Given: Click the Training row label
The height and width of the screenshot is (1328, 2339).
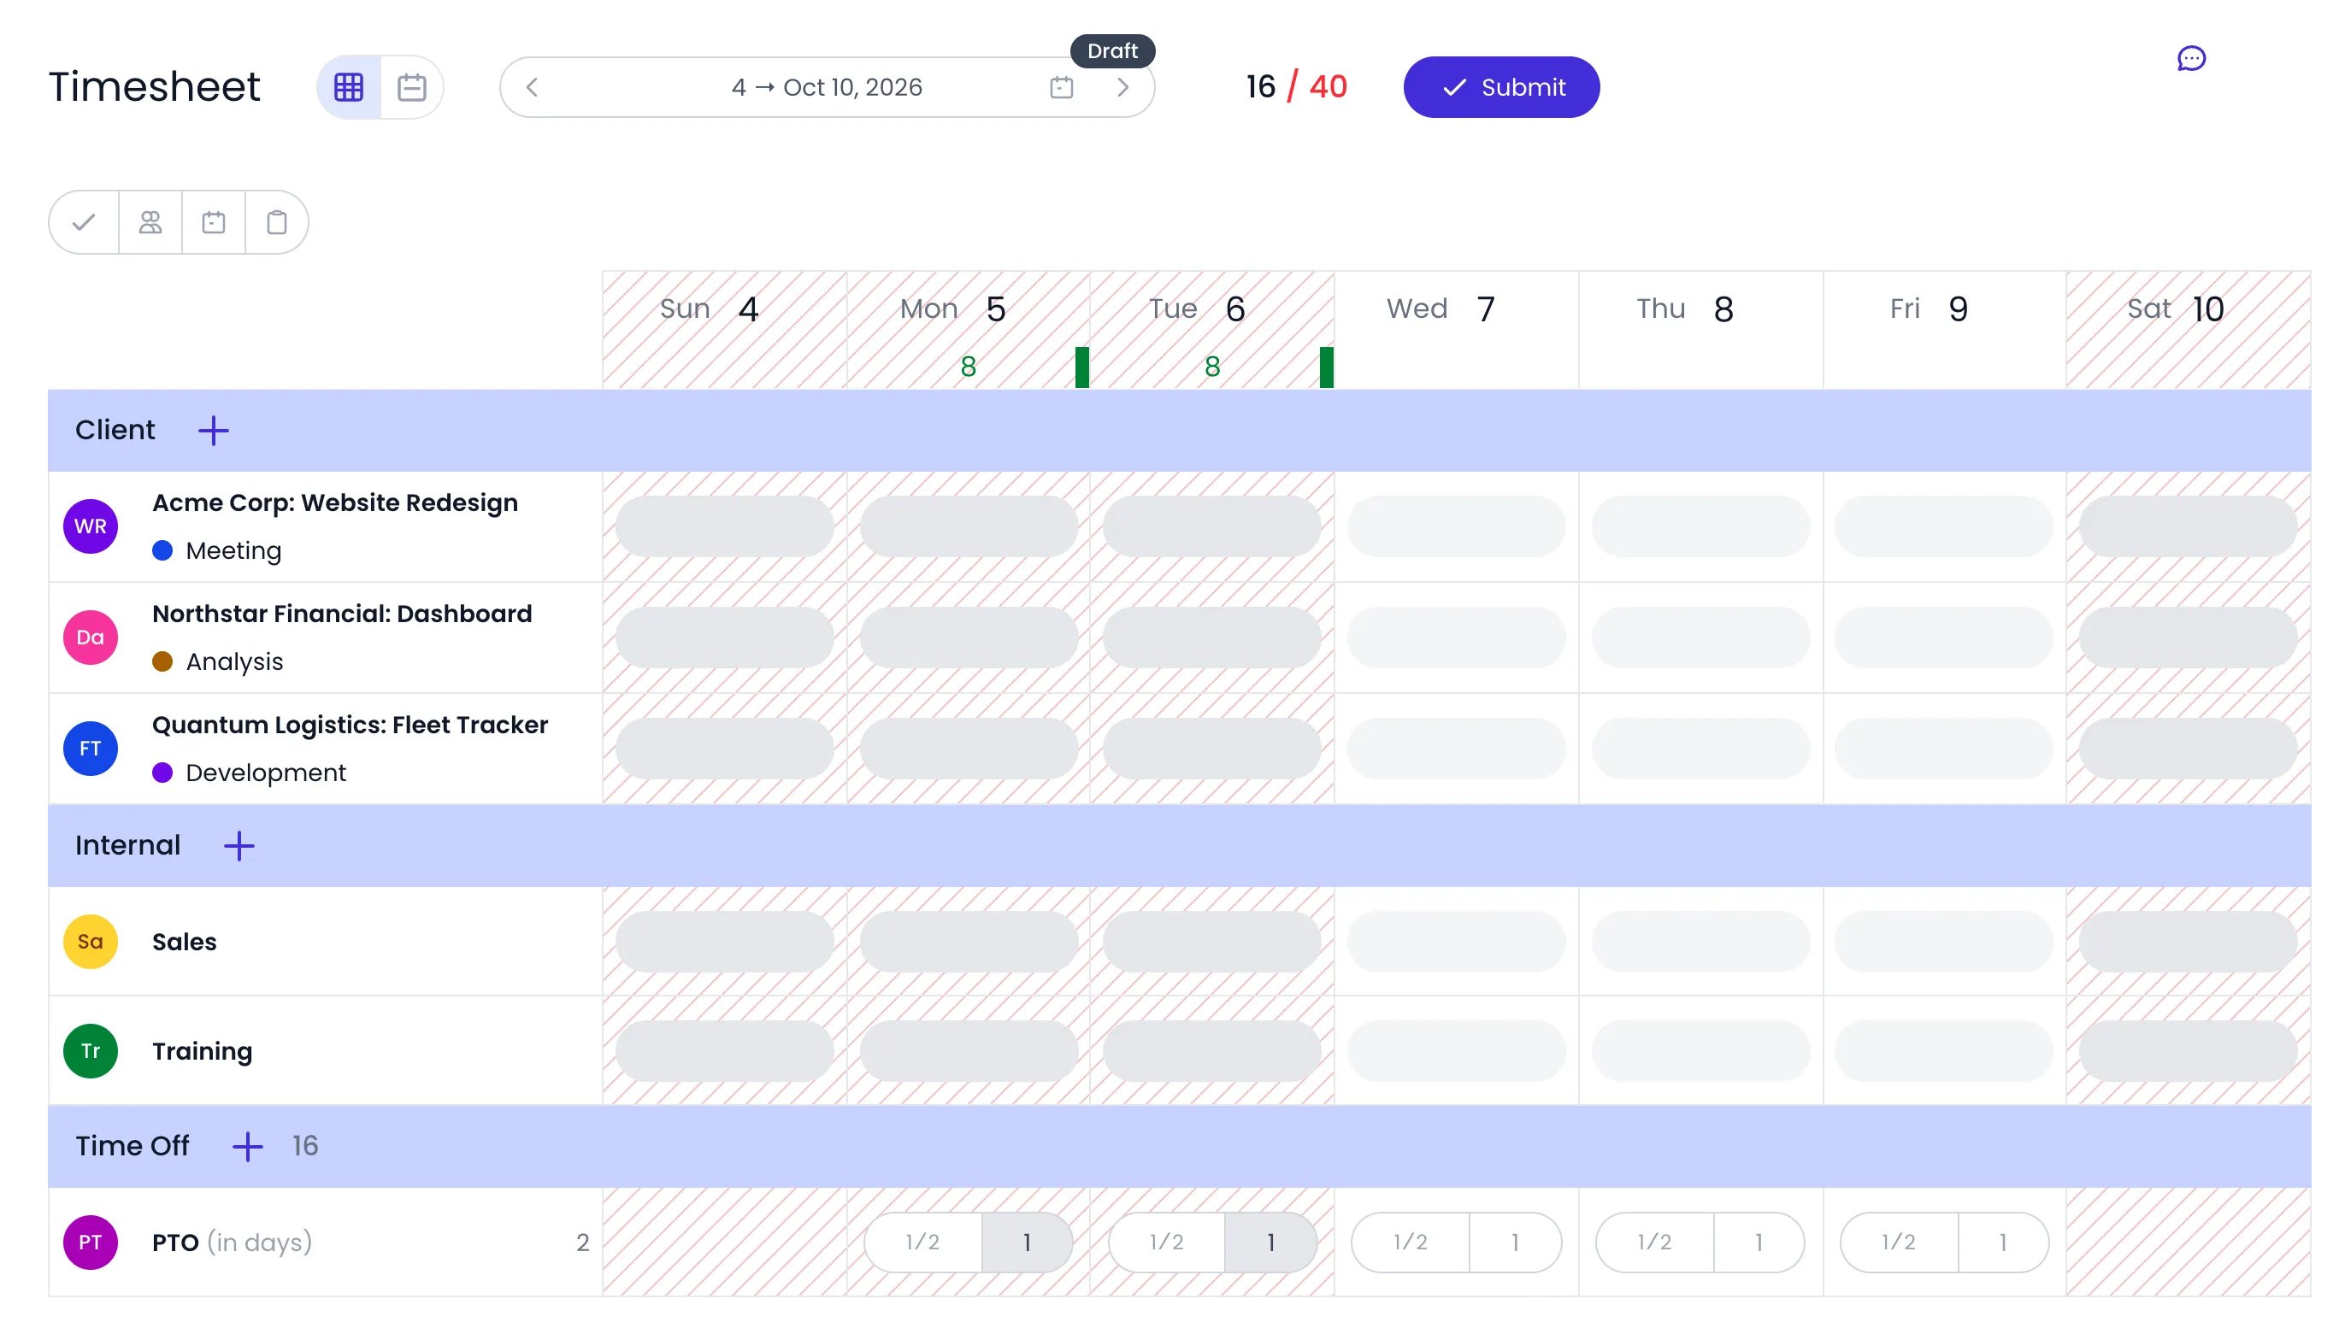Looking at the screenshot, I should pyautogui.click(x=203, y=1052).
